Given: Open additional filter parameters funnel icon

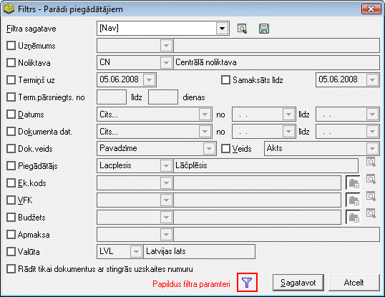Looking at the screenshot, I should [x=247, y=283].
